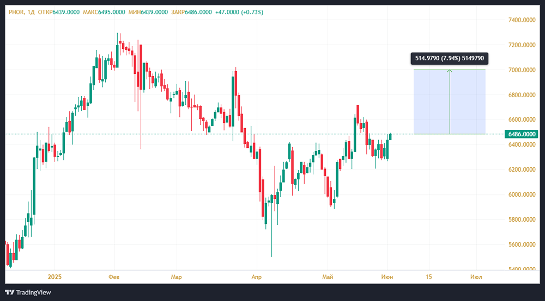The width and height of the screenshot is (545, 301).
Task: Click the ЗАКР closing price value
Action: point(197,12)
